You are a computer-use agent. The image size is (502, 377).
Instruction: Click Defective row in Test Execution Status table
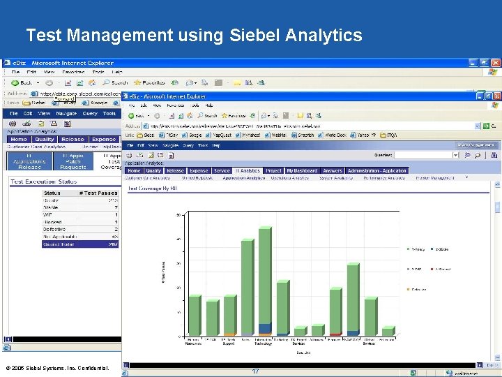click(80, 229)
